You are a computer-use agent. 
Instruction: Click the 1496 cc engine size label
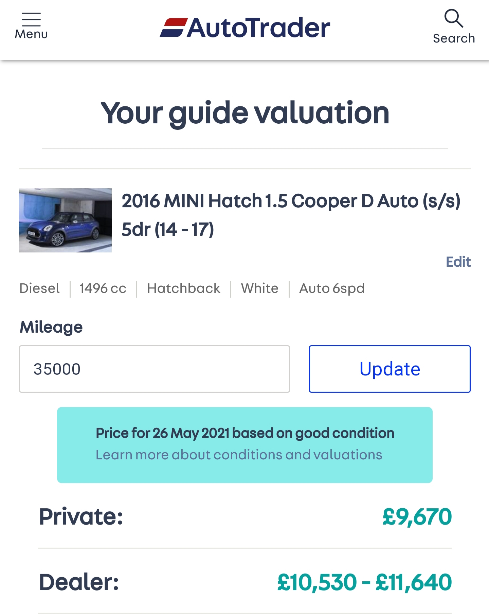[103, 288]
